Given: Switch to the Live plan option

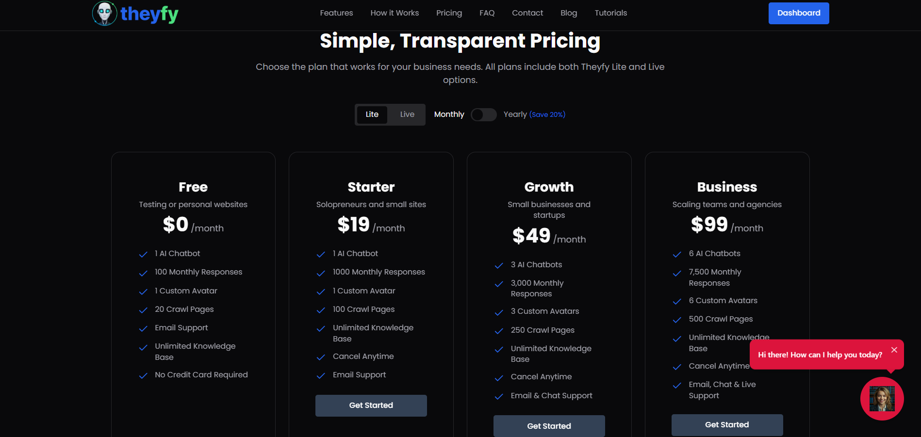Looking at the screenshot, I should (x=407, y=114).
